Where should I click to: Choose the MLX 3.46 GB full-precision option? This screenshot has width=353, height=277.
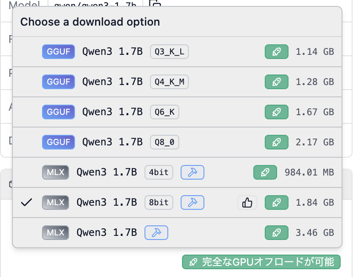(x=106, y=233)
